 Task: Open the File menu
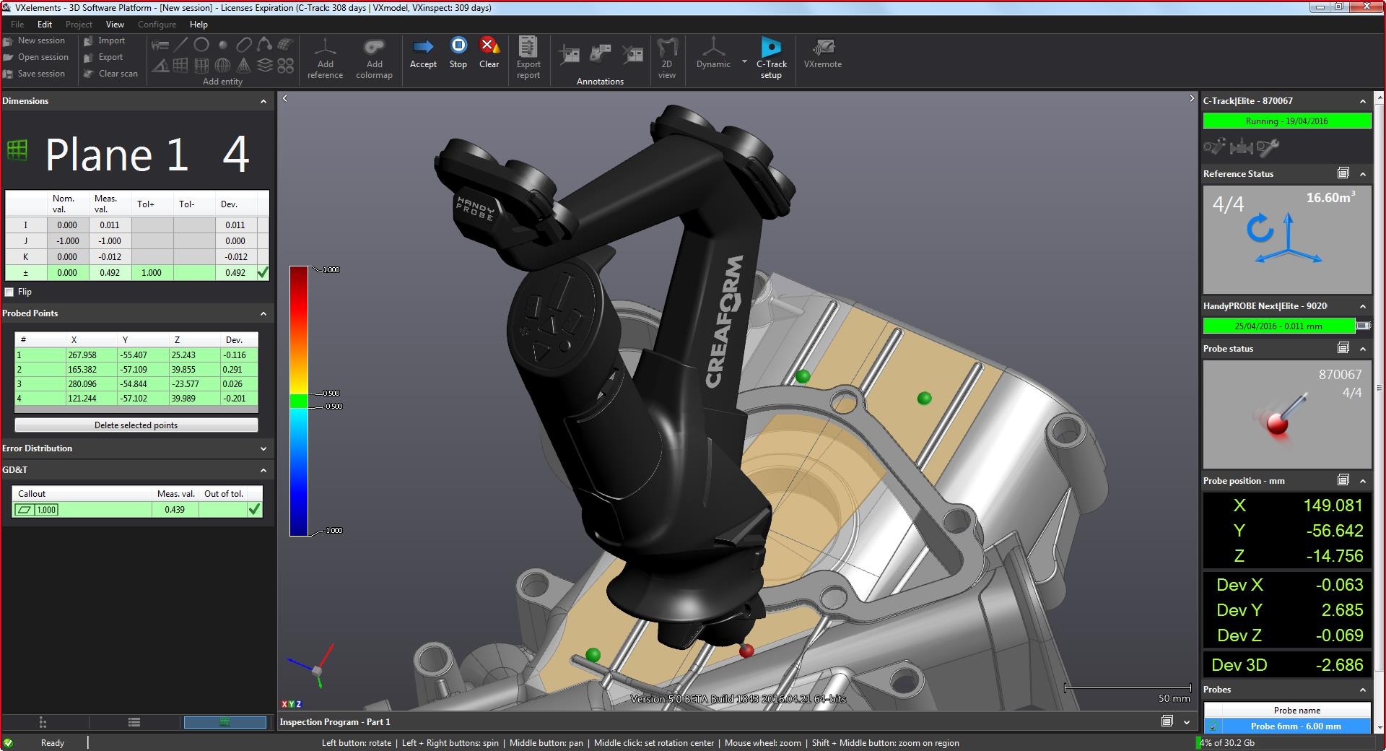click(17, 25)
